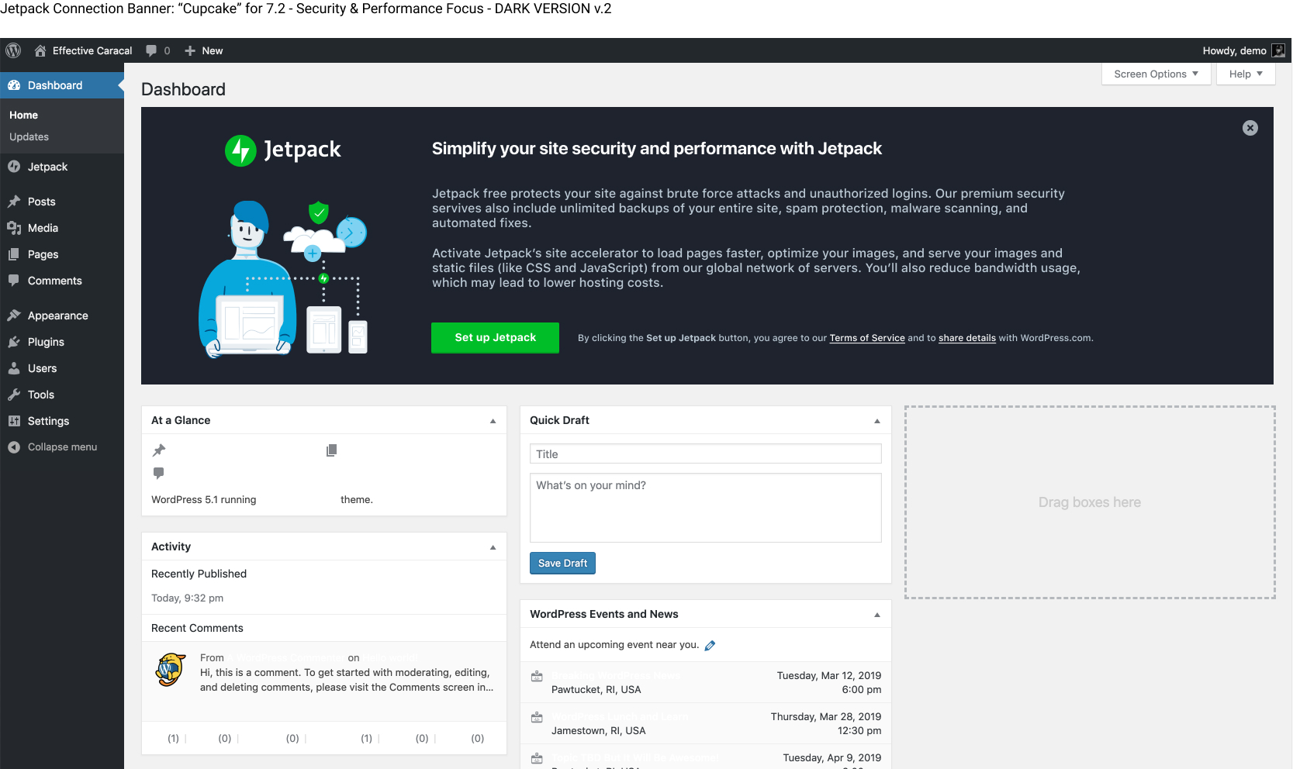Viewport: 1293px width, 769px height.
Task: Open the Howdy, demo account menu
Action: pos(1243,50)
